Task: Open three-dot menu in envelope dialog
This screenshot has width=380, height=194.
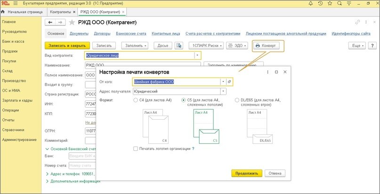Action: [268, 72]
